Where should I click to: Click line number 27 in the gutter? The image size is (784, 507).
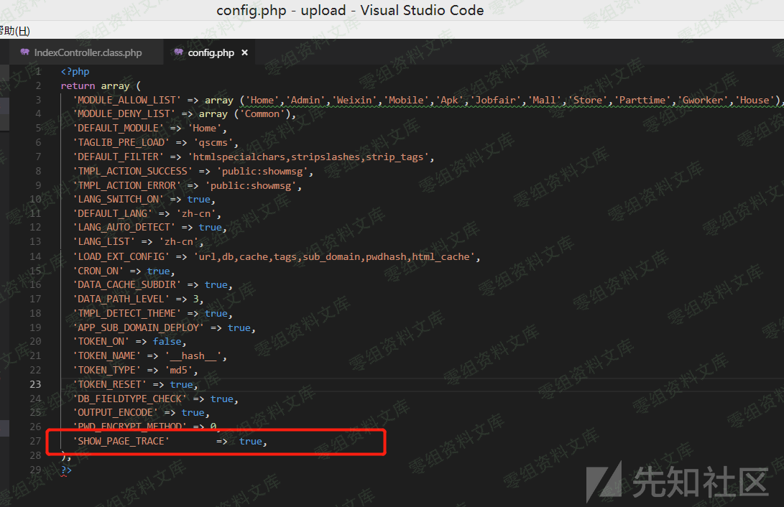click(x=35, y=441)
